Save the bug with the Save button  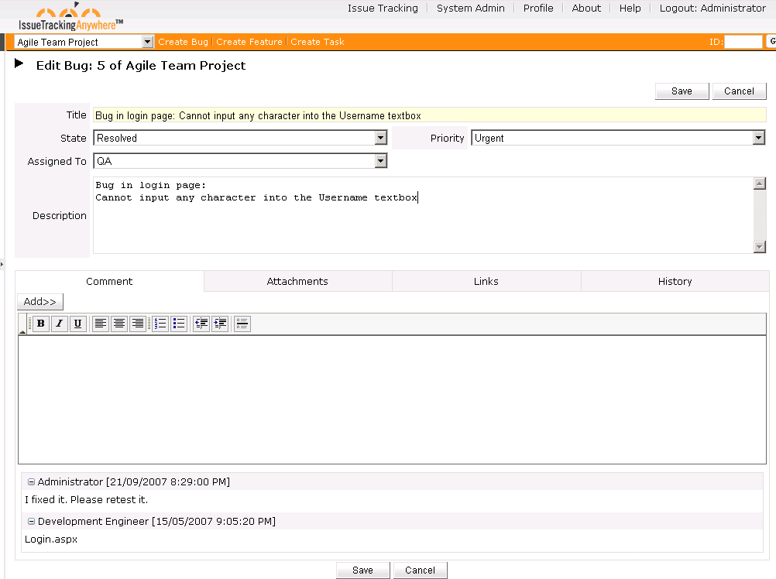(x=681, y=91)
